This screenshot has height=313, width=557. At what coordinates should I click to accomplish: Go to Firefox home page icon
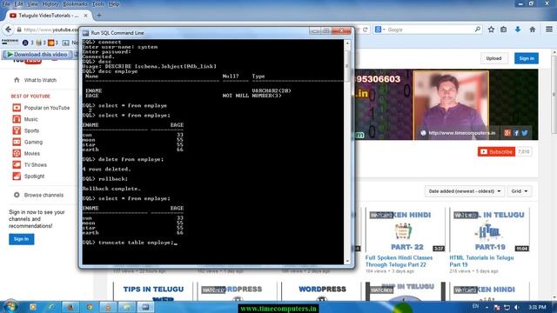(x=532, y=30)
